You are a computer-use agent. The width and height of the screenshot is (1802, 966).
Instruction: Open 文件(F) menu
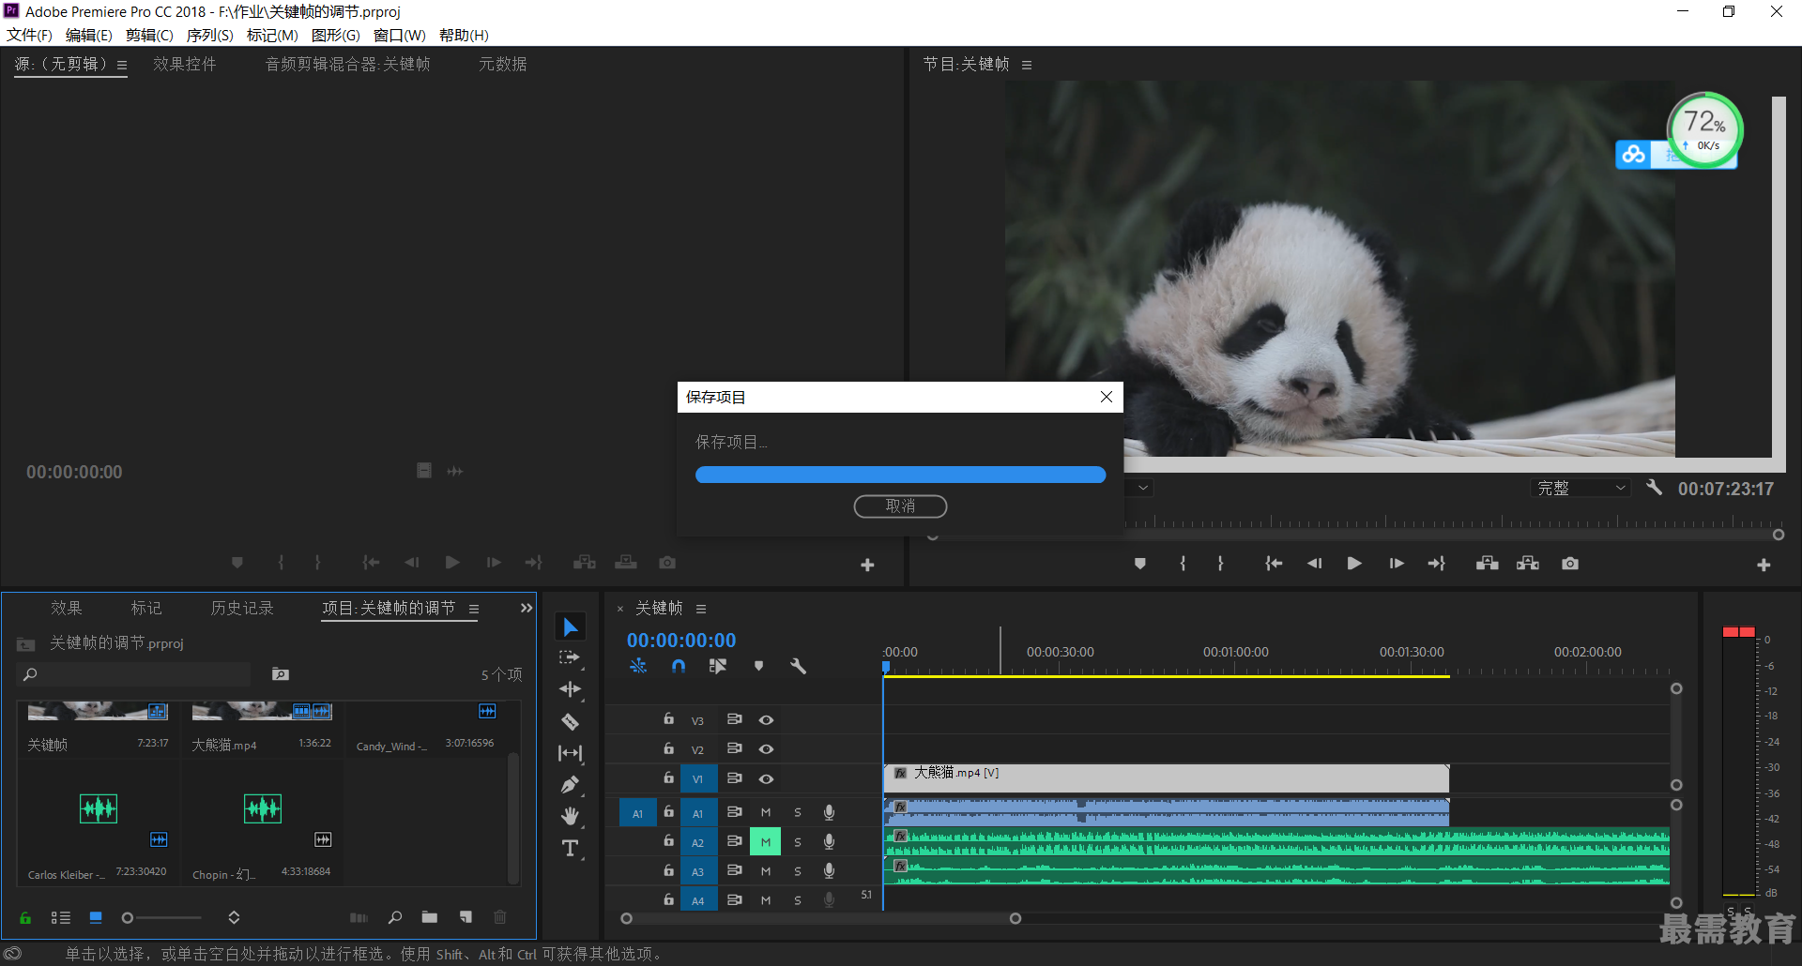pyautogui.click(x=29, y=35)
